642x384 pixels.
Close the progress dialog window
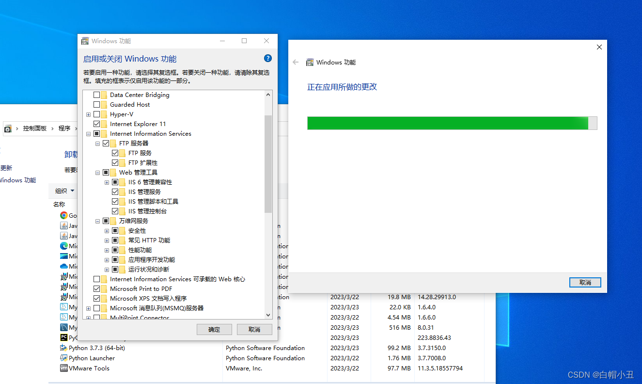click(599, 47)
